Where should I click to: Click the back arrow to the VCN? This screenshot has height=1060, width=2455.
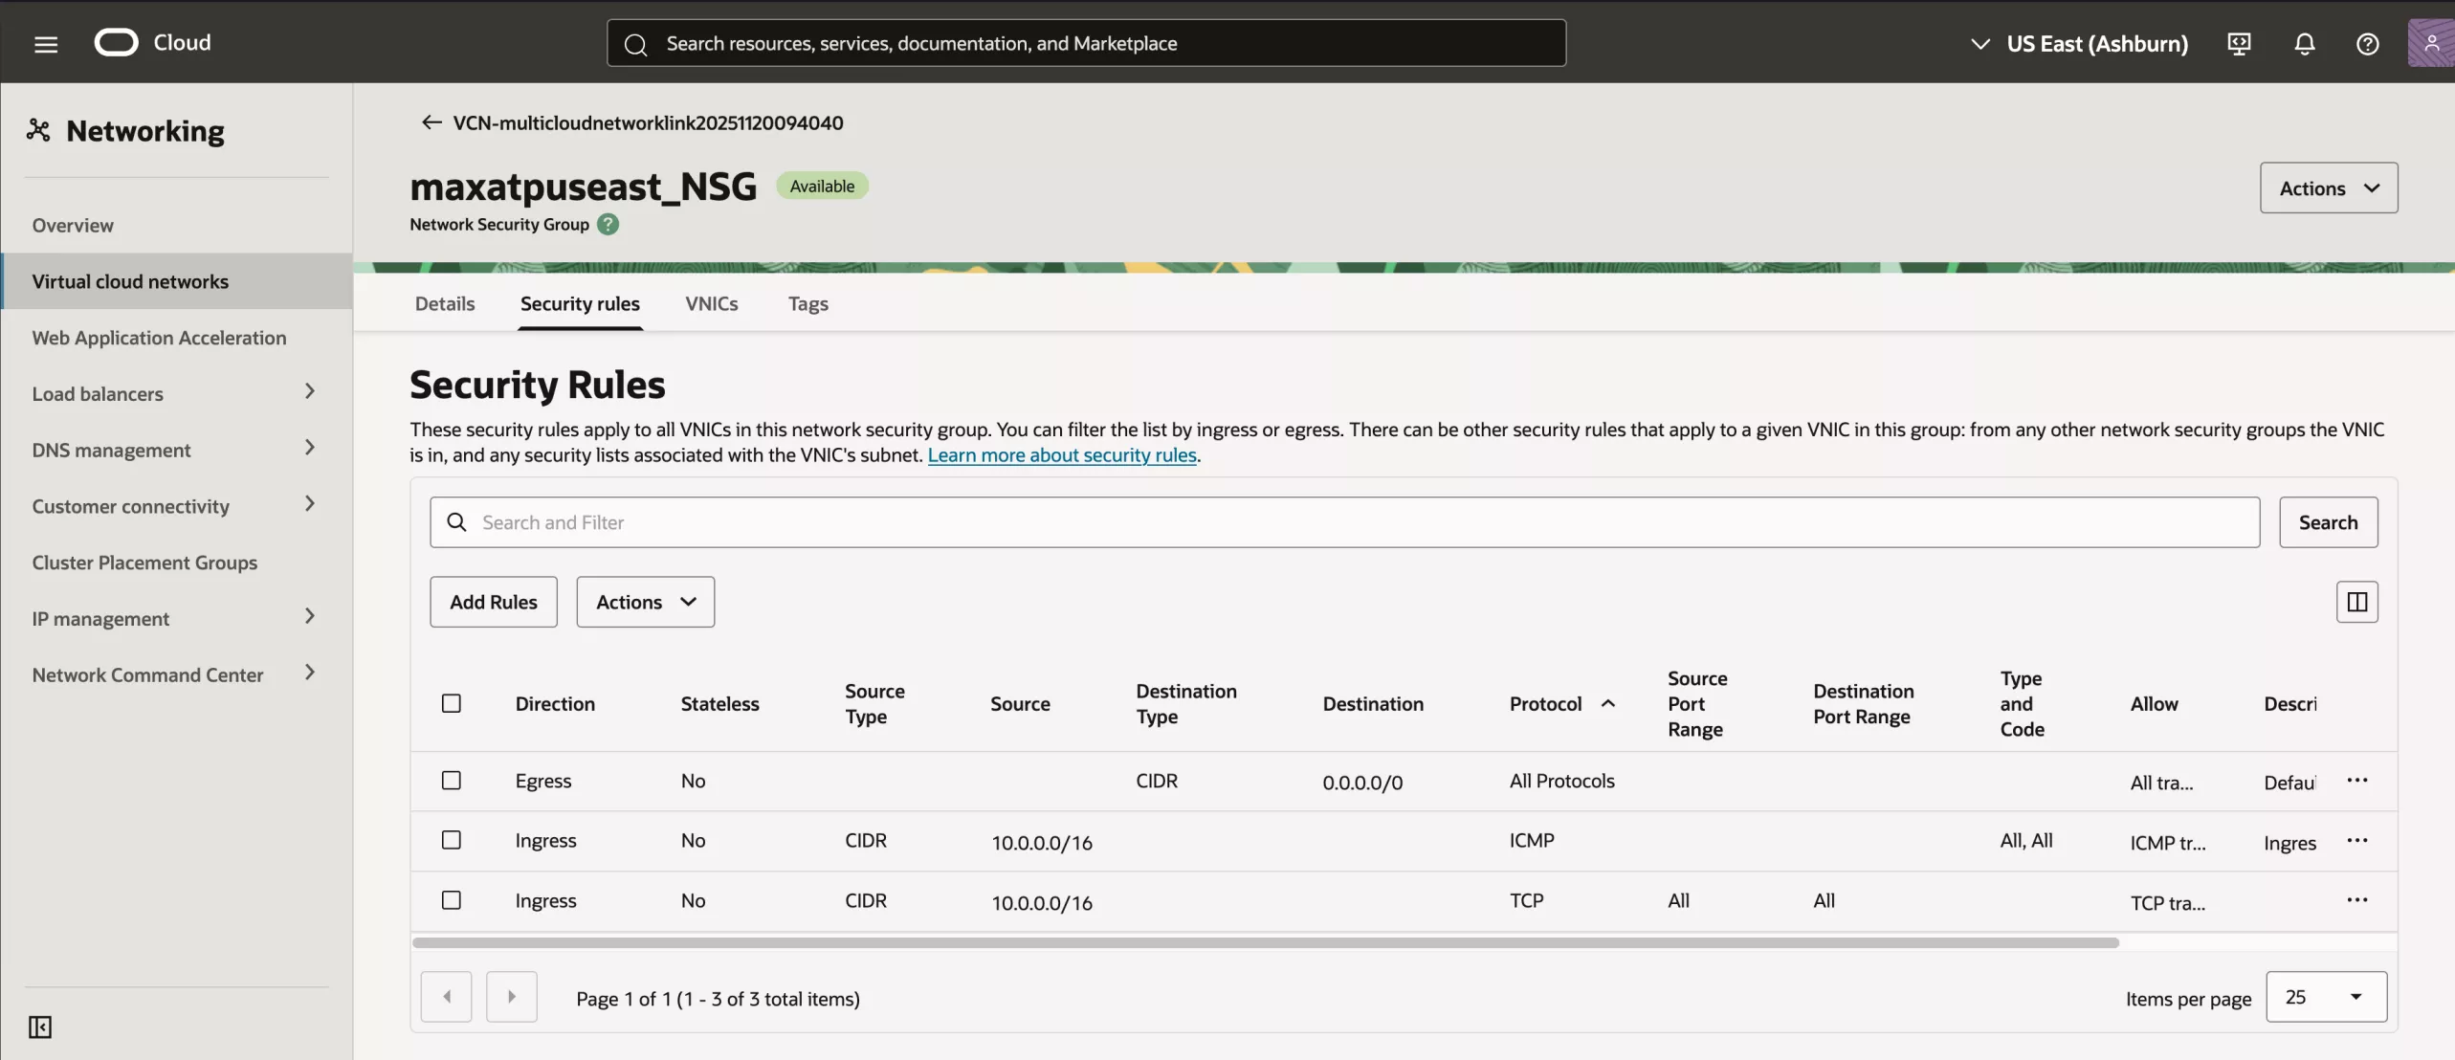(431, 122)
